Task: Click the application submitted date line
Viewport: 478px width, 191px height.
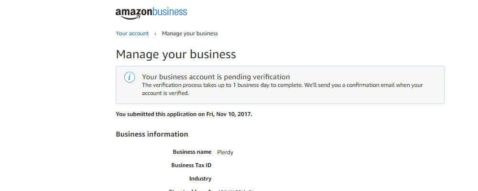Action: point(184,115)
